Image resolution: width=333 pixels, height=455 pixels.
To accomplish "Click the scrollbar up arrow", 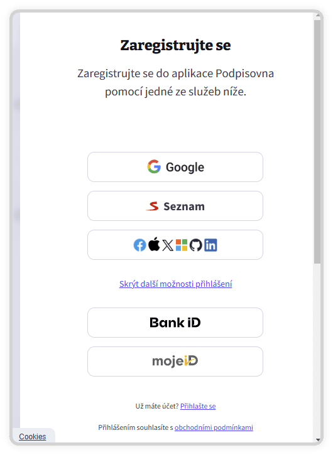I will coord(317,16).
